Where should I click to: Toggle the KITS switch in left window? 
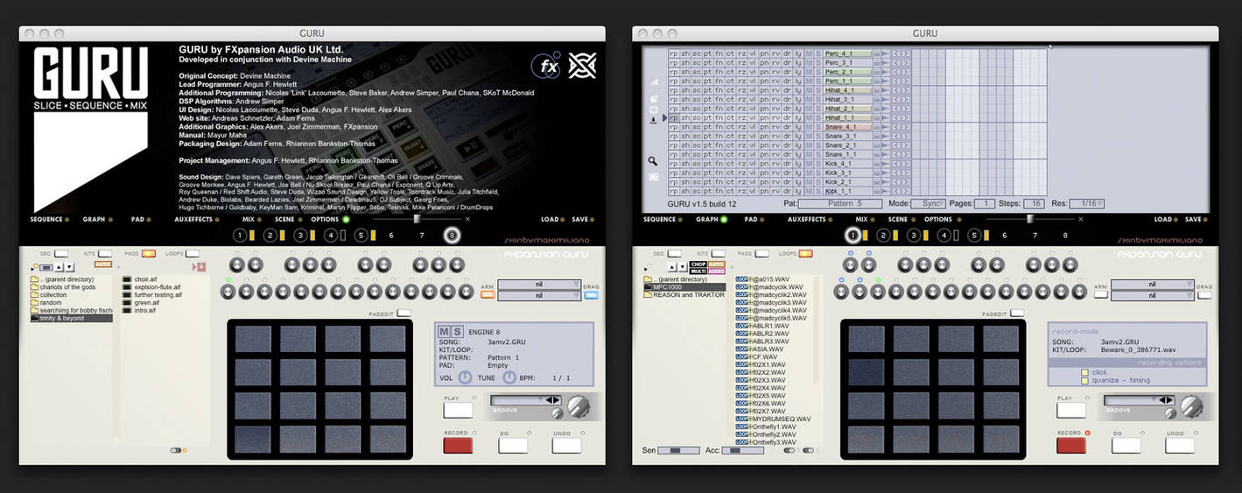click(x=105, y=253)
